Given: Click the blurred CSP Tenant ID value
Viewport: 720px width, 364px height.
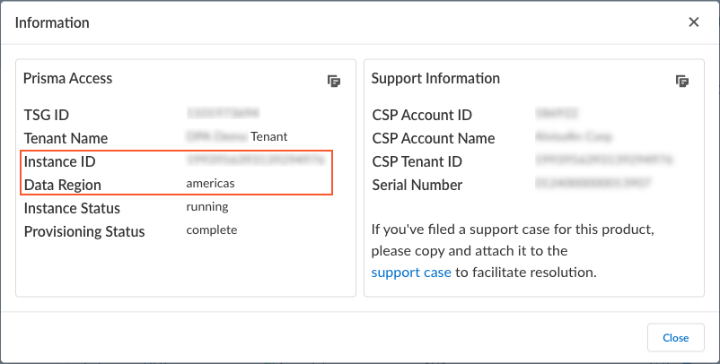Looking at the screenshot, I should (603, 161).
